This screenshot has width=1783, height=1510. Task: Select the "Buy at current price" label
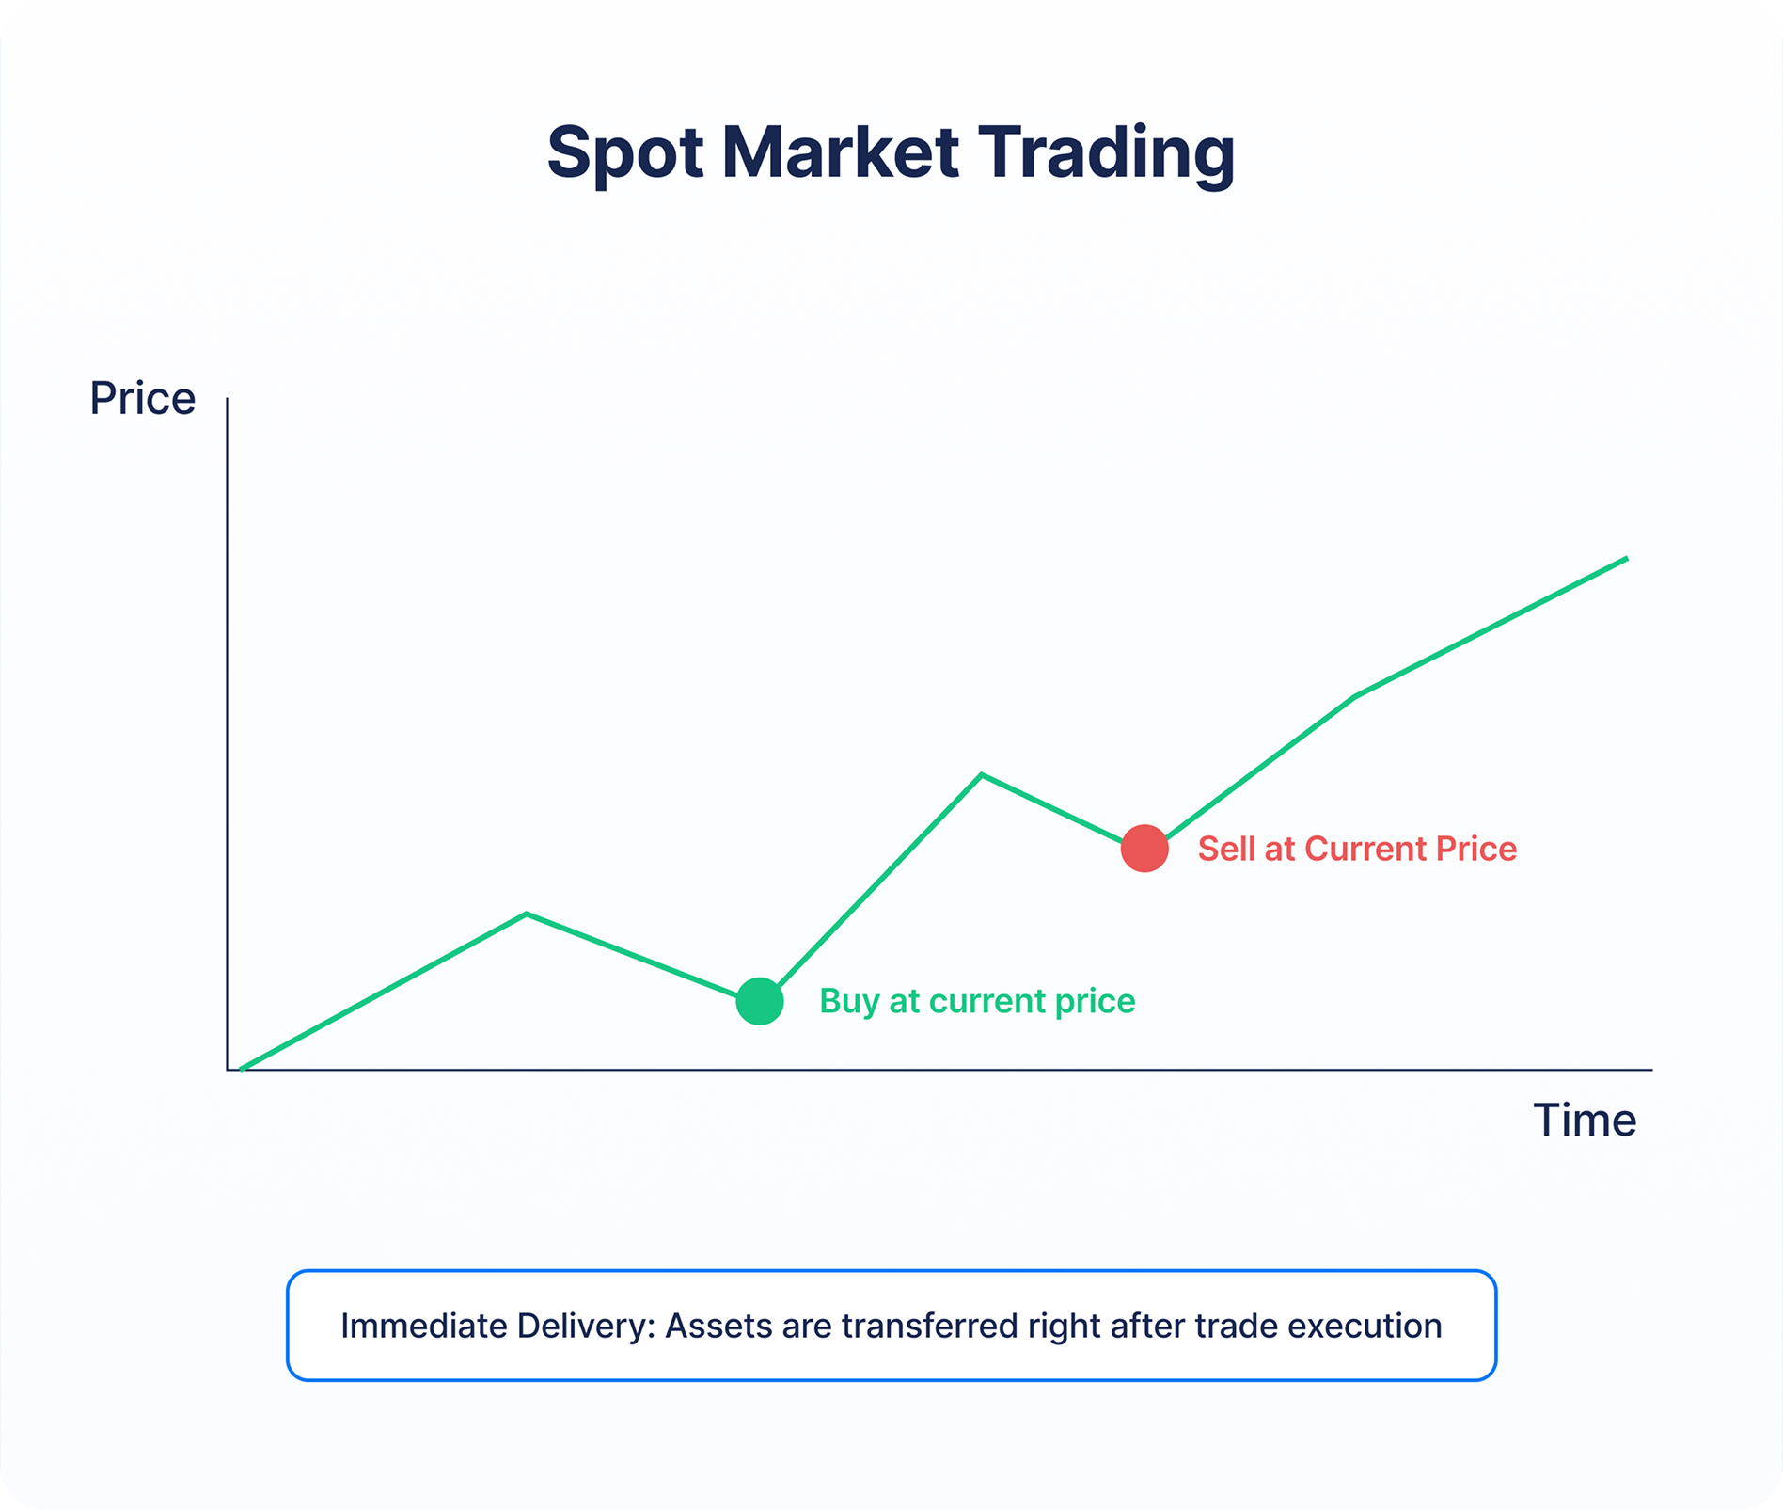pyautogui.click(x=977, y=1001)
